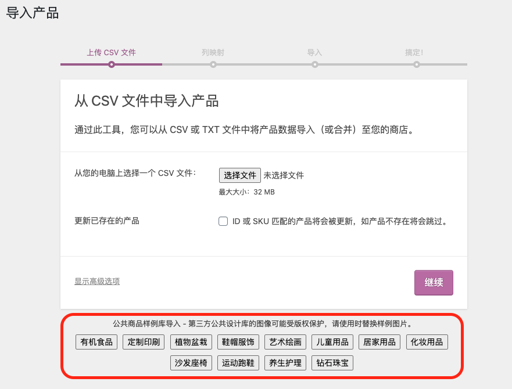Import the 运动跑鞋 sample library

pos(238,363)
